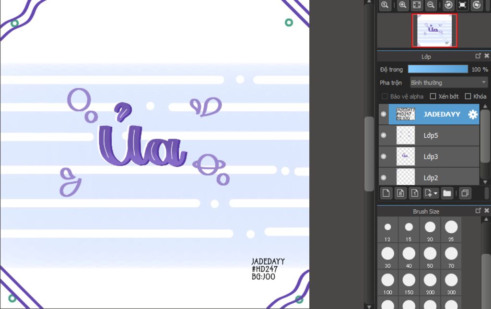This screenshot has width=491, height=309.
Task: Create a new layer folder
Action: [447, 193]
